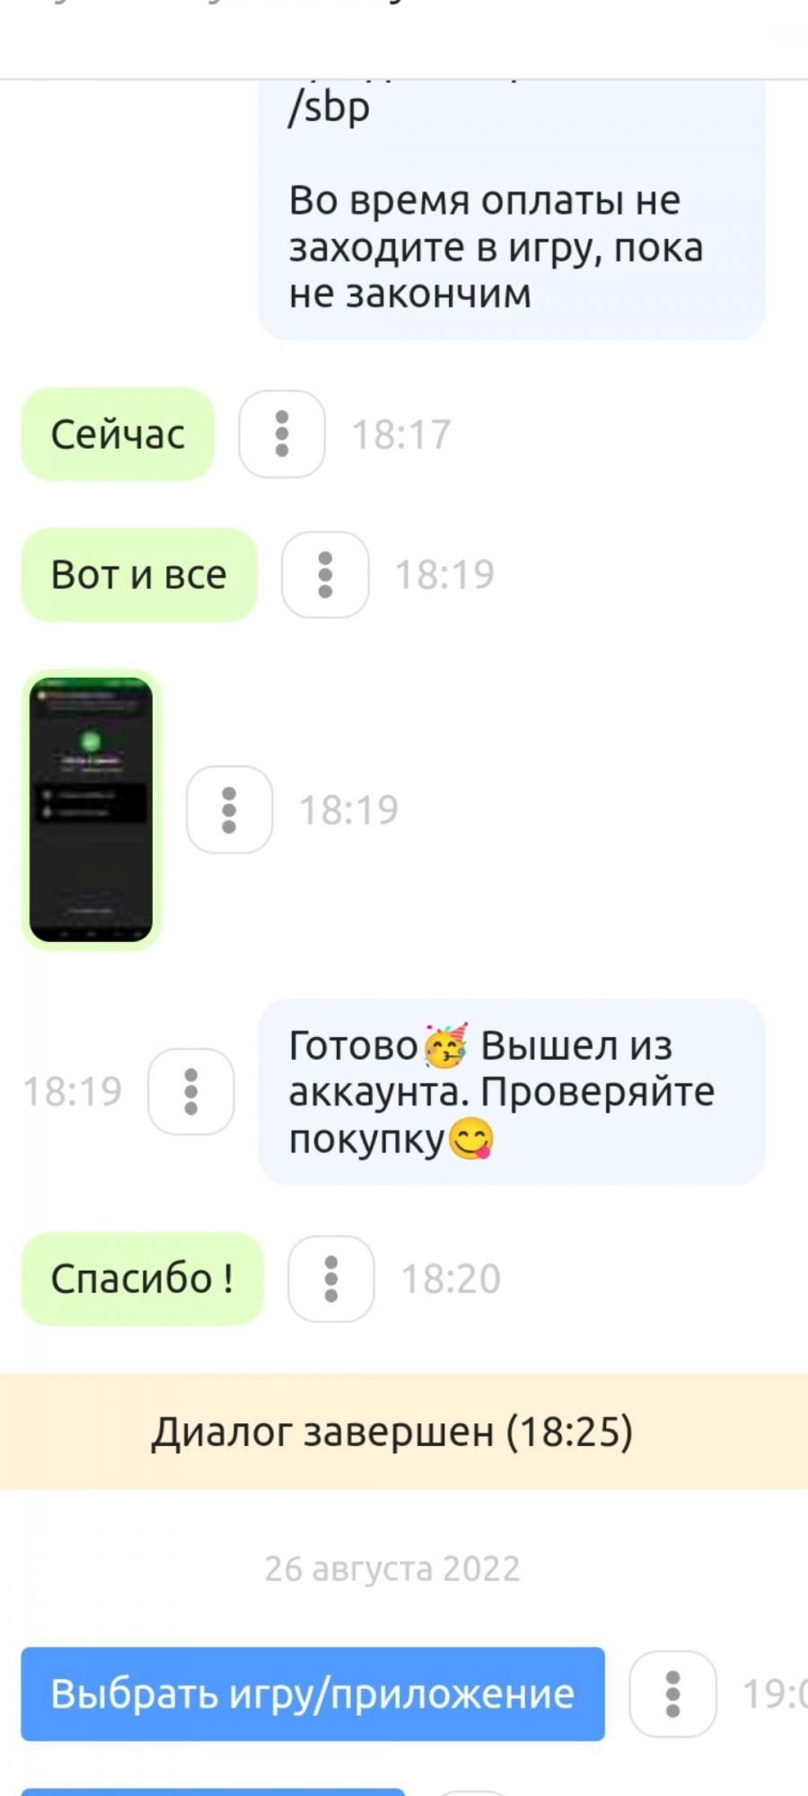Image resolution: width=808 pixels, height=1796 pixels.
Task: Click the timestamp beside the screenshot thumbnail
Action: click(x=348, y=810)
